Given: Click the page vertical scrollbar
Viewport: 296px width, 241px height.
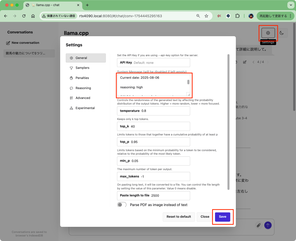Looking at the screenshot, I should tap(294, 67).
